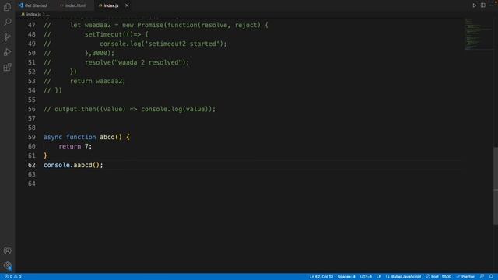Click function name 'abcd()' on line 59

pos(110,137)
